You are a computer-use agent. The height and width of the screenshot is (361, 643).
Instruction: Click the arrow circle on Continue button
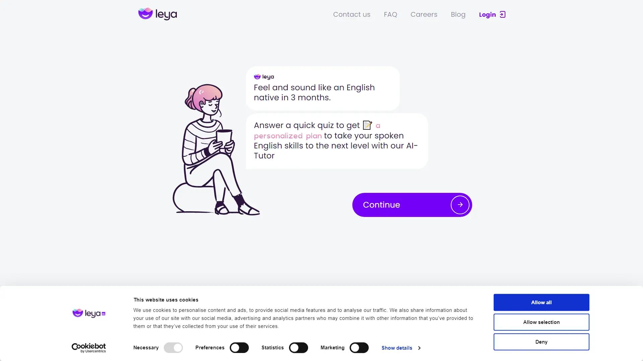pos(460,205)
